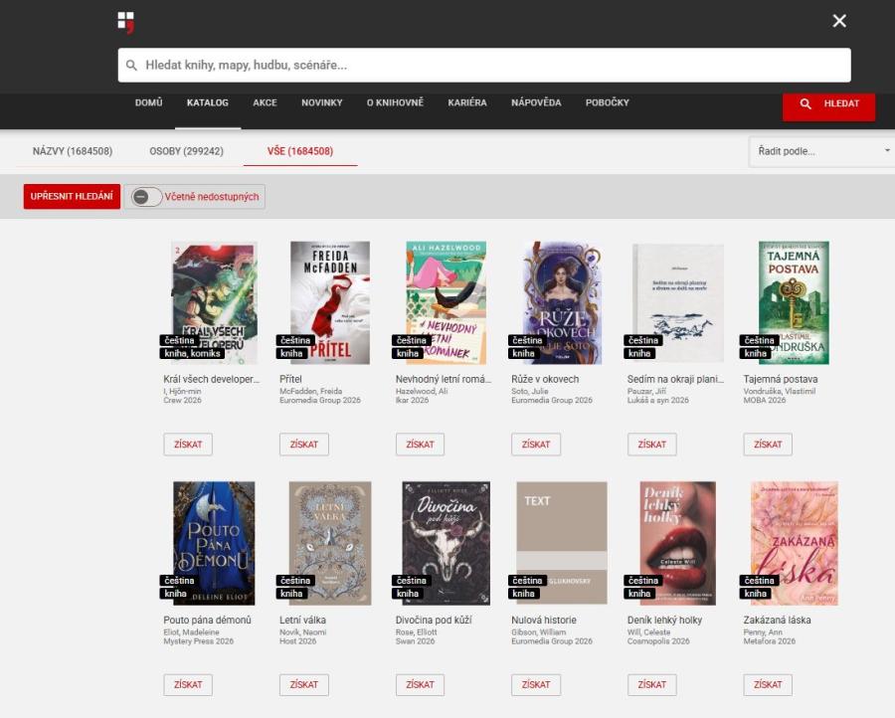Open placeholder cover of Nulová historie
The image size is (895, 718).
pyautogui.click(x=562, y=543)
